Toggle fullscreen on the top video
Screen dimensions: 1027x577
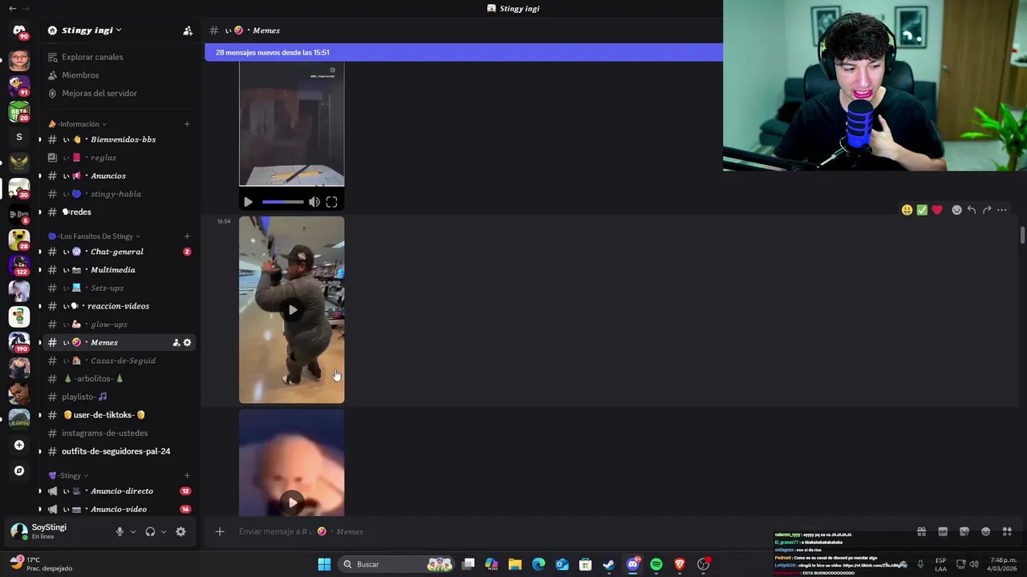coord(331,202)
